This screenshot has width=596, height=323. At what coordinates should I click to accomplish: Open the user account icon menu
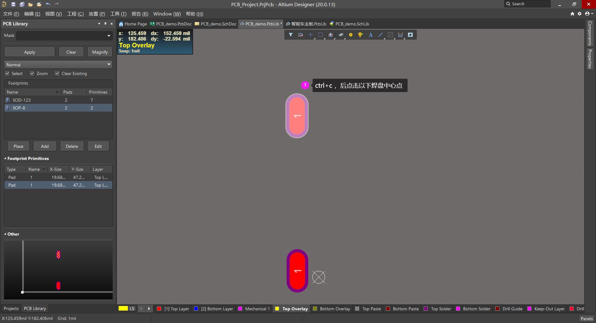click(x=588, y=14)
